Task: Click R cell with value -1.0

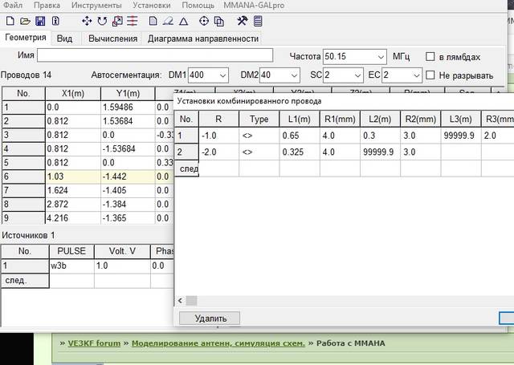Action: pyautogui.click(x=218, y=136)
